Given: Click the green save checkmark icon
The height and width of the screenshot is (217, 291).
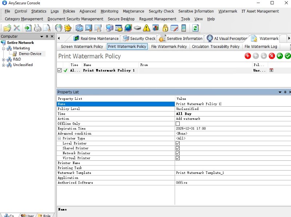Looking at the screenshot, I should click(288, 56).
